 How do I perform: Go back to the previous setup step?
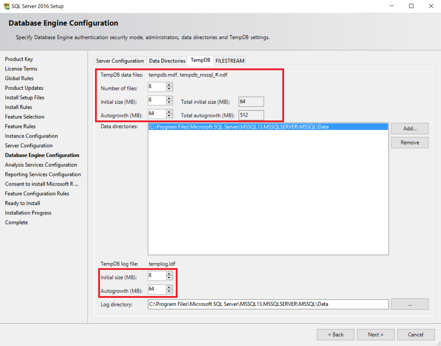(x=335, y=334)
